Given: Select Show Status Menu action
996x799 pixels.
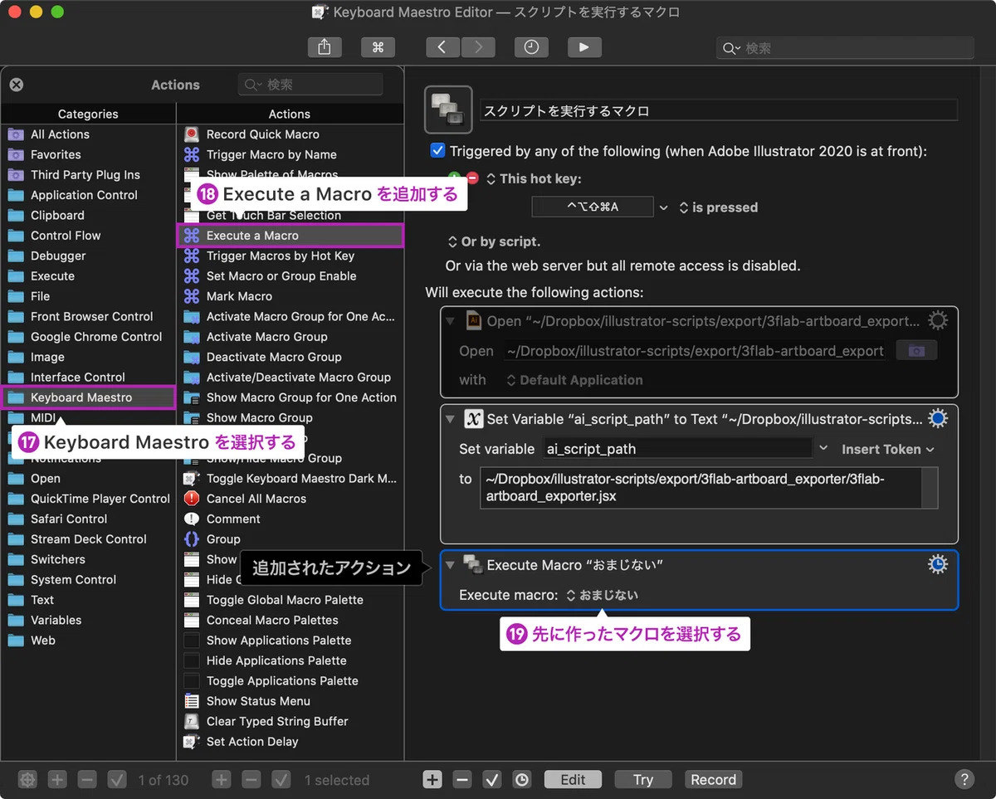Looking at the screenshot, I should click(290, 701).
